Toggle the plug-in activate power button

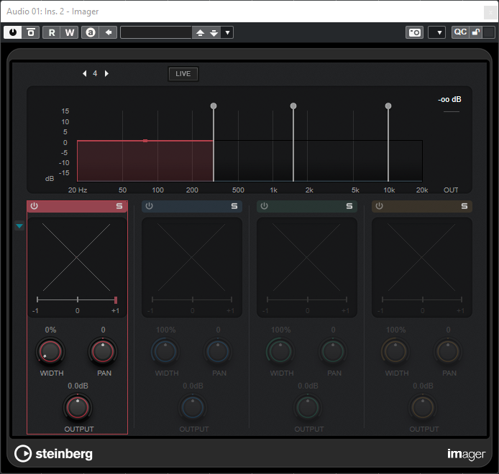coord(13,32)
